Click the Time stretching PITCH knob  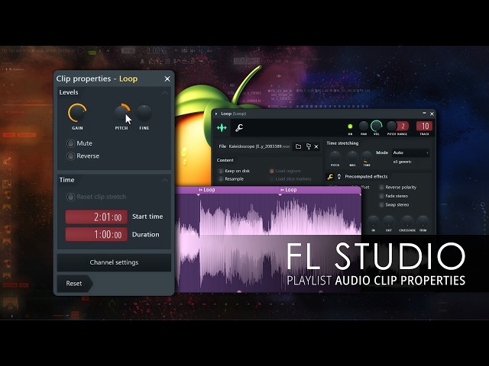coord(335,156)
